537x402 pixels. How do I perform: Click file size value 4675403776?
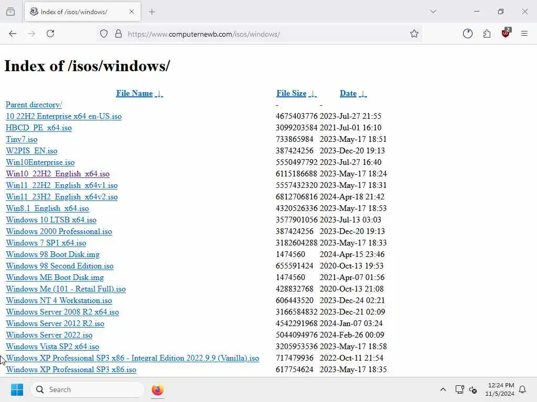coord(297,116)
